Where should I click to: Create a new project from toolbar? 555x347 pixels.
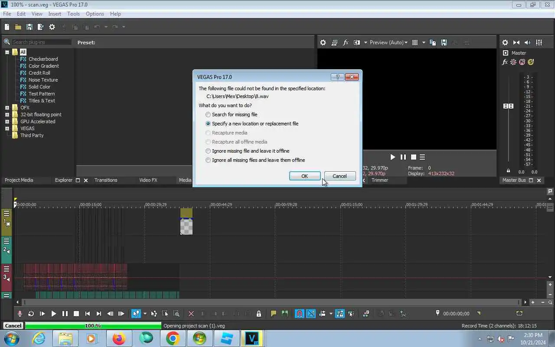(7, 27)
